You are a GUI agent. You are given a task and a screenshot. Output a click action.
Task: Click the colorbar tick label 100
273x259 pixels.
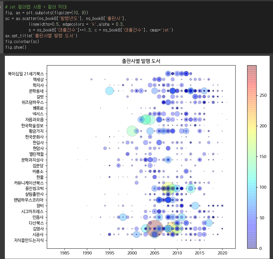(263, 187)
